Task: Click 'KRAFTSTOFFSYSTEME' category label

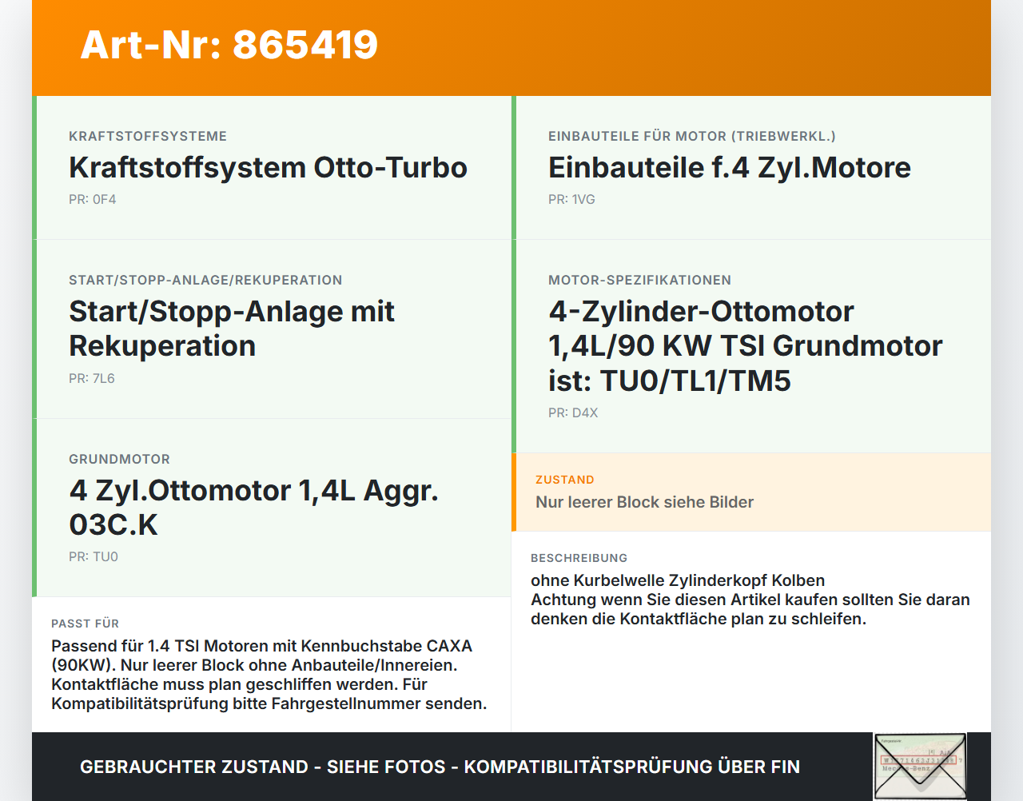Action: [x=148, y=136]
